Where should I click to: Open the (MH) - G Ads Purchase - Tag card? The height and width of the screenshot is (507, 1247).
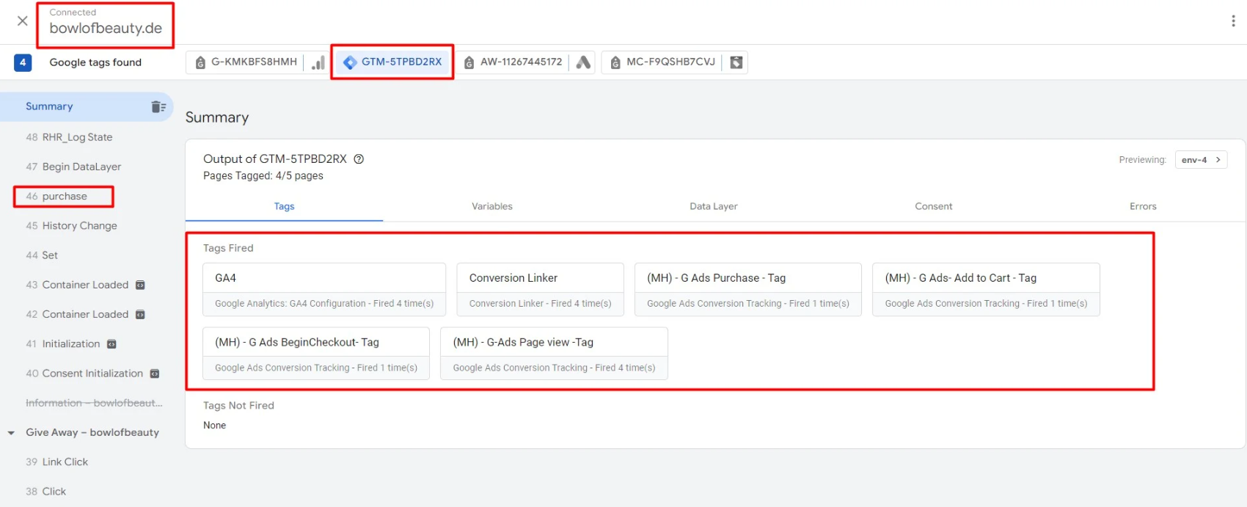point(747,289)
